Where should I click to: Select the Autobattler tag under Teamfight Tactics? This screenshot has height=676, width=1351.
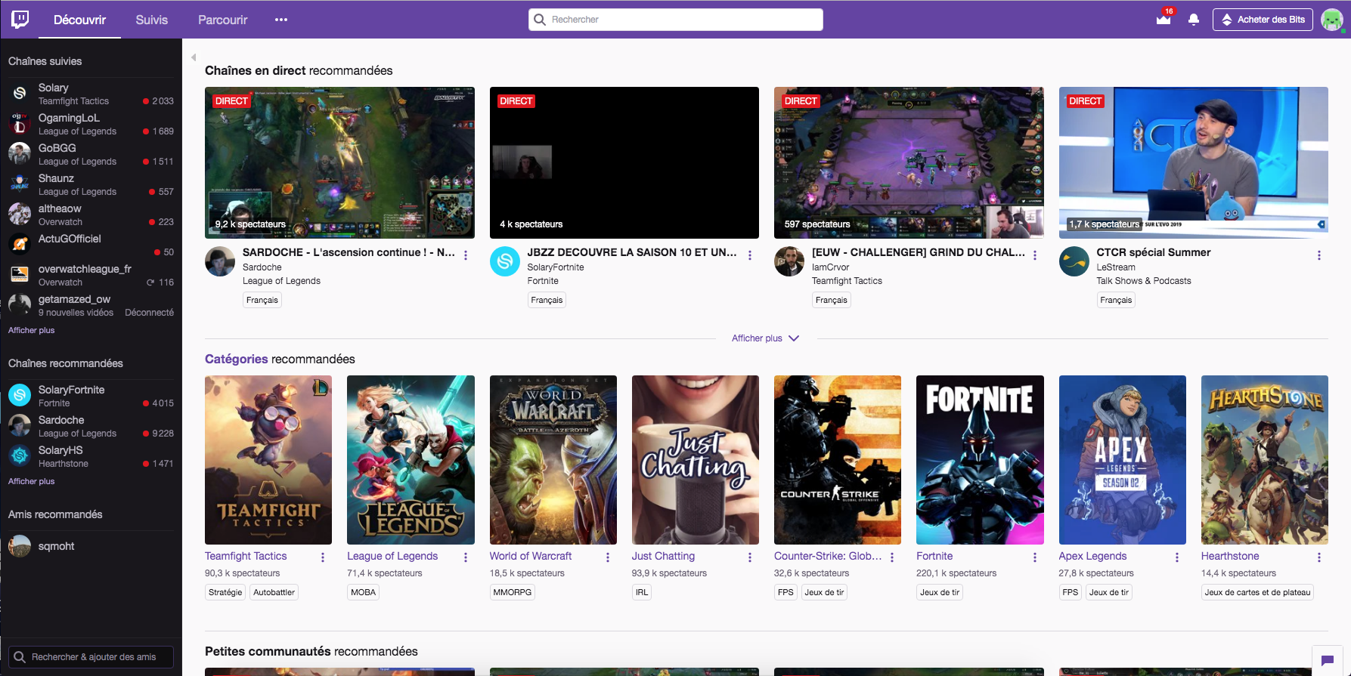[274, 592]
